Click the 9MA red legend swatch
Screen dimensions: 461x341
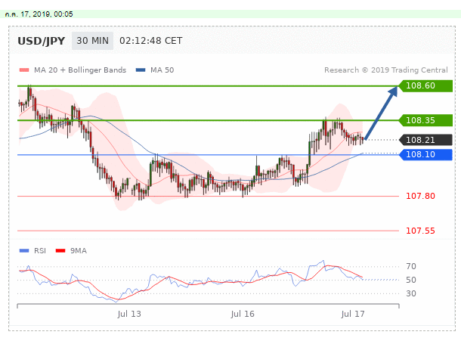click(x=60, y=251)
